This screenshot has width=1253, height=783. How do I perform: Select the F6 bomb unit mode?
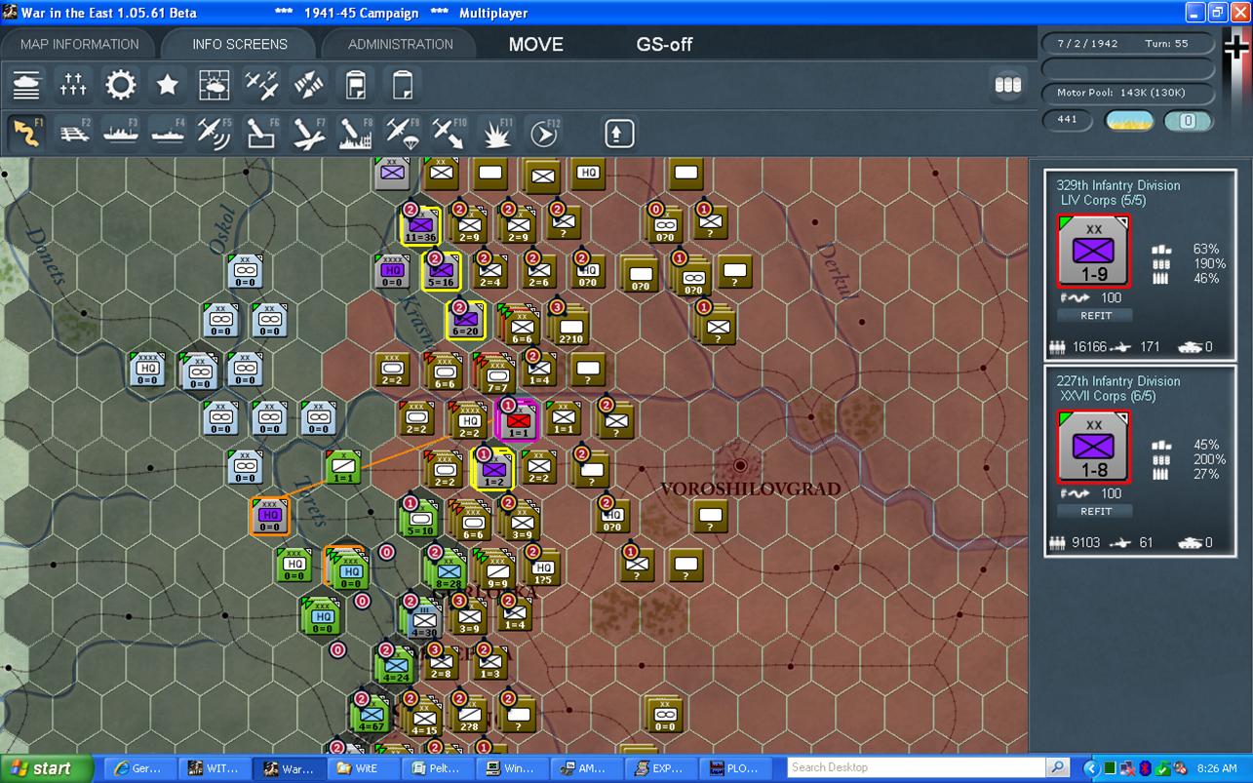[261, 133]
